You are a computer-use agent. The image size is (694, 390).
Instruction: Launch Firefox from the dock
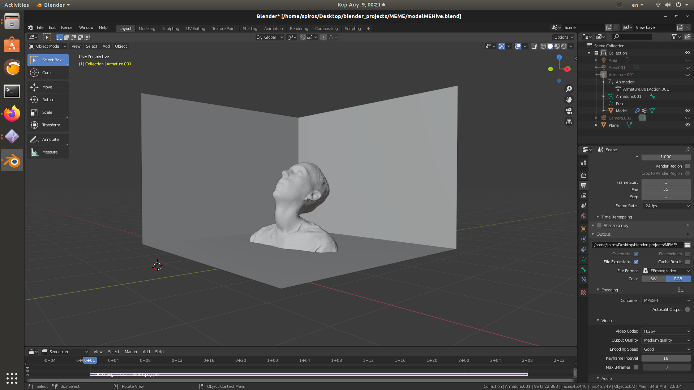pyautogui.click(x=12, y=114)
